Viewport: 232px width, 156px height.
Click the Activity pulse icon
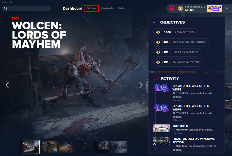[156, 78]
